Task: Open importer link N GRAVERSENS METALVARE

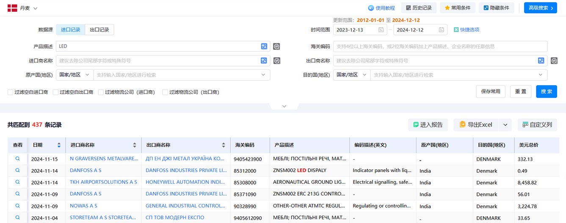Action: [104, 159]
